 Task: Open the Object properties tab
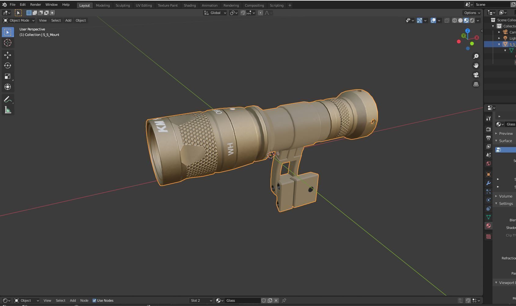click(x=489, y=174)
